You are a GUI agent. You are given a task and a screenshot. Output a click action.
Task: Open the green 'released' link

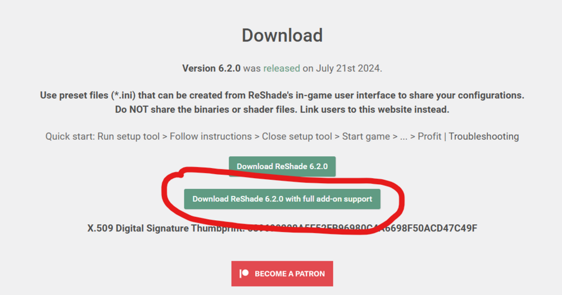point(282,68)
